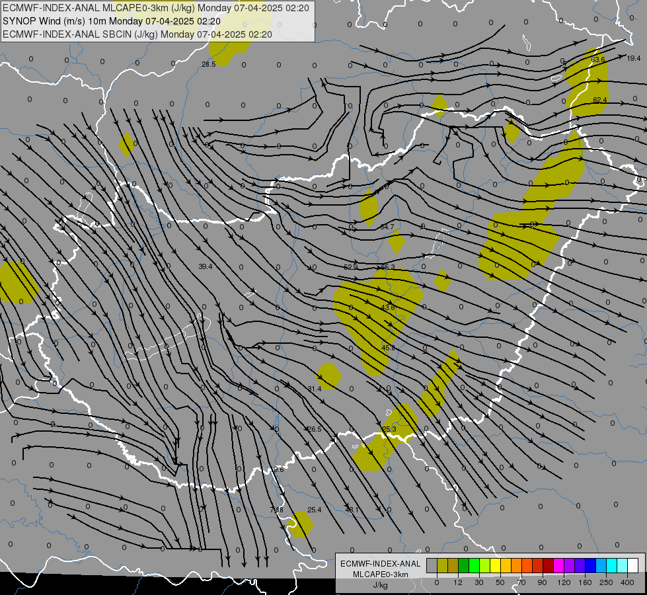Select the 63.6 value on the map
The image size is (647, 595).
(x=598, y=59)
